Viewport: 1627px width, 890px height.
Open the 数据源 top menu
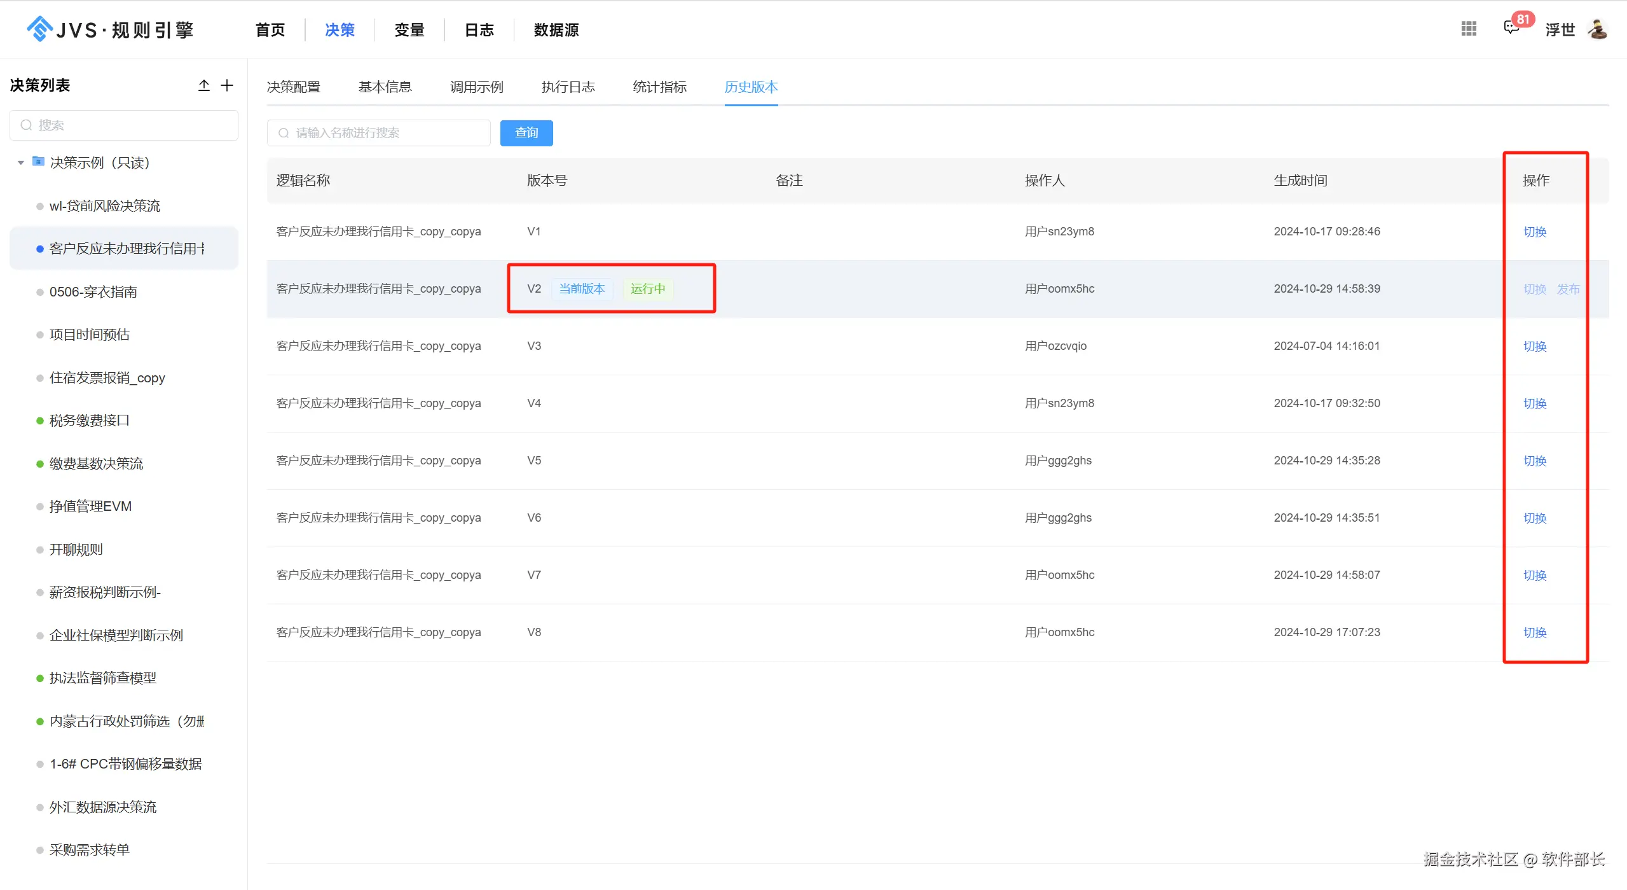[x=556, y=30]
